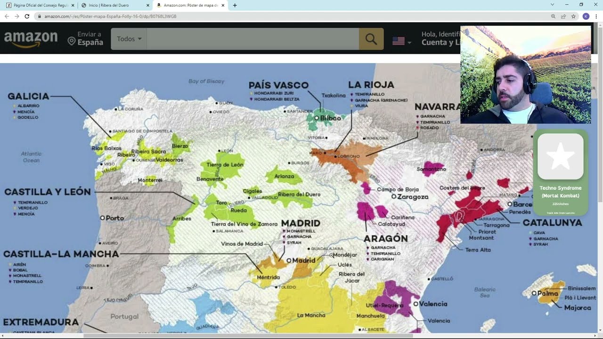603x339 pixels.
Task: Click the MADRID heading on map
Action: 301,223
